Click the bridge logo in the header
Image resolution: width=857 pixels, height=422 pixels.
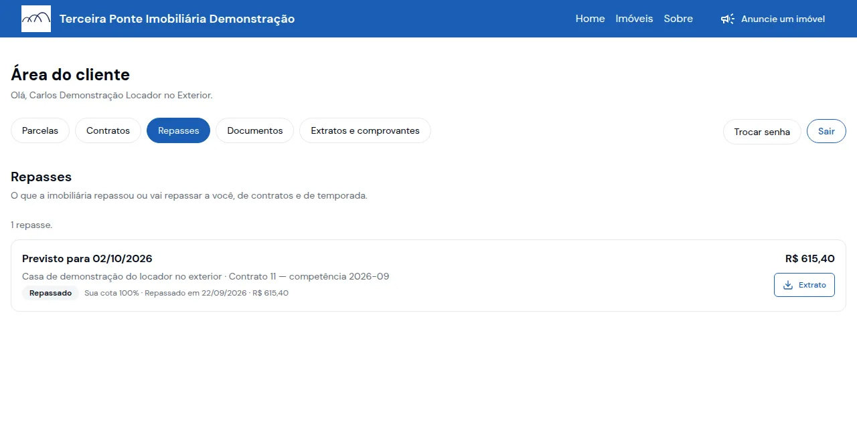tap(36, 19)
